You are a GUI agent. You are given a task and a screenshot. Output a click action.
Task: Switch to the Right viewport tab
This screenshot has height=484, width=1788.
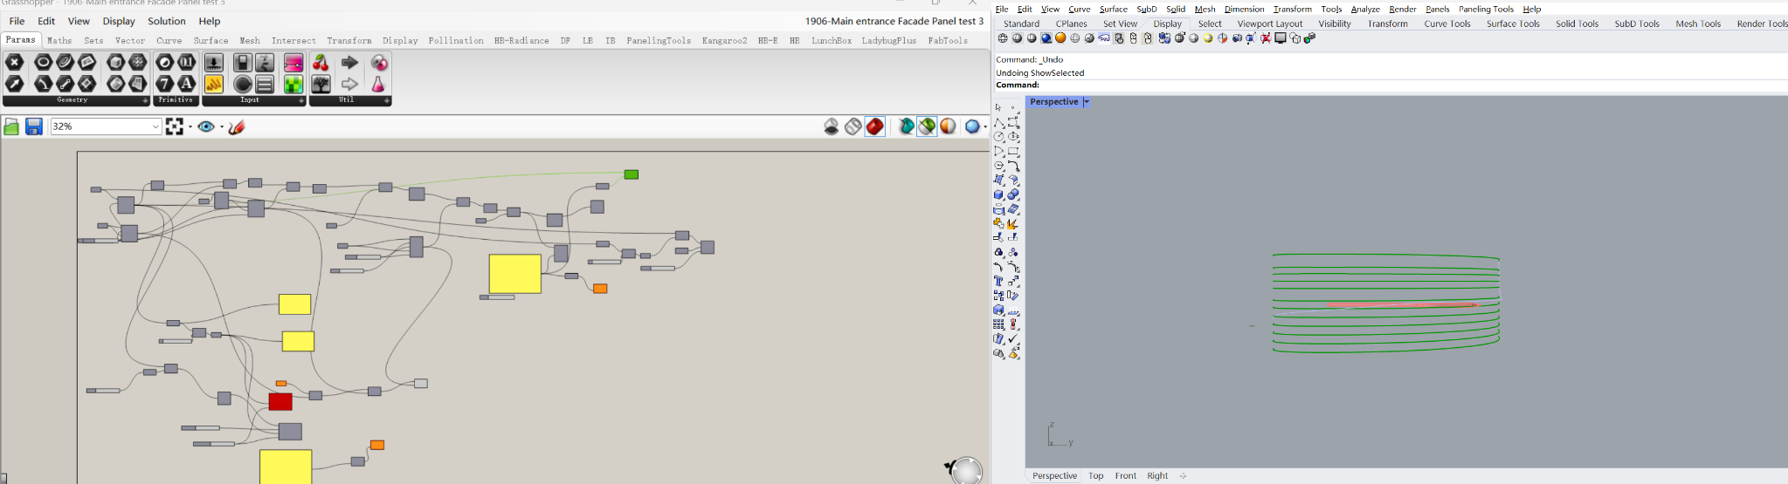coord(1157,475)
